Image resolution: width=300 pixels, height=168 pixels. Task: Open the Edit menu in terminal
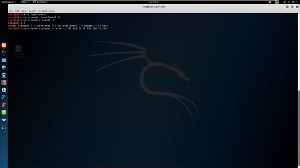click(17, 11)
